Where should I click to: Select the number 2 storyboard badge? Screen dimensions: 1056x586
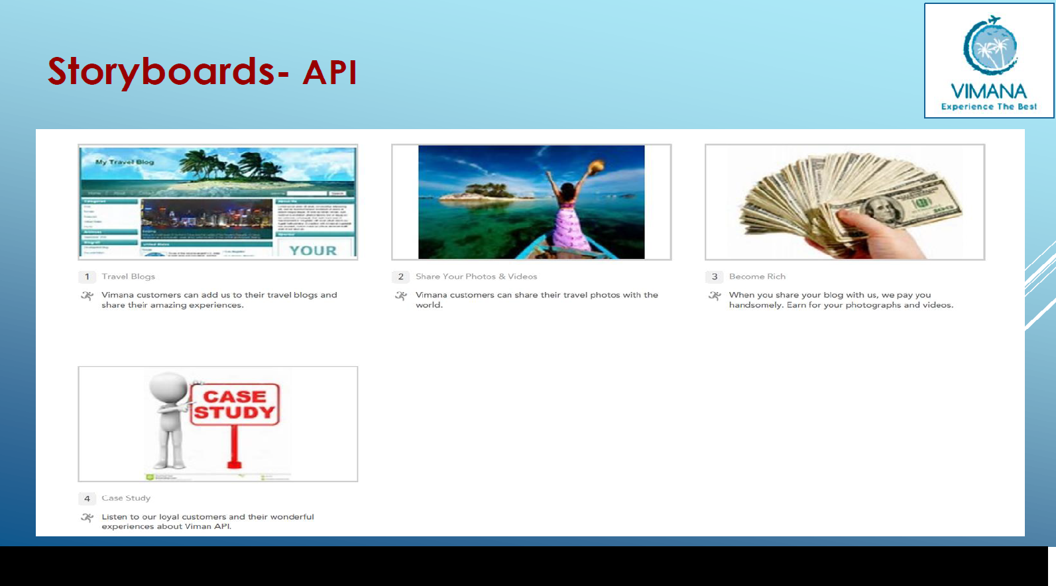(x=400, y=277)
